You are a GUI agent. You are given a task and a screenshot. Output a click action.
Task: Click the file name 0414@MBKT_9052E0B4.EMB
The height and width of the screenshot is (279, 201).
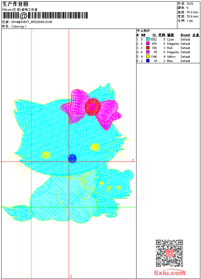[x=31, y=22]
